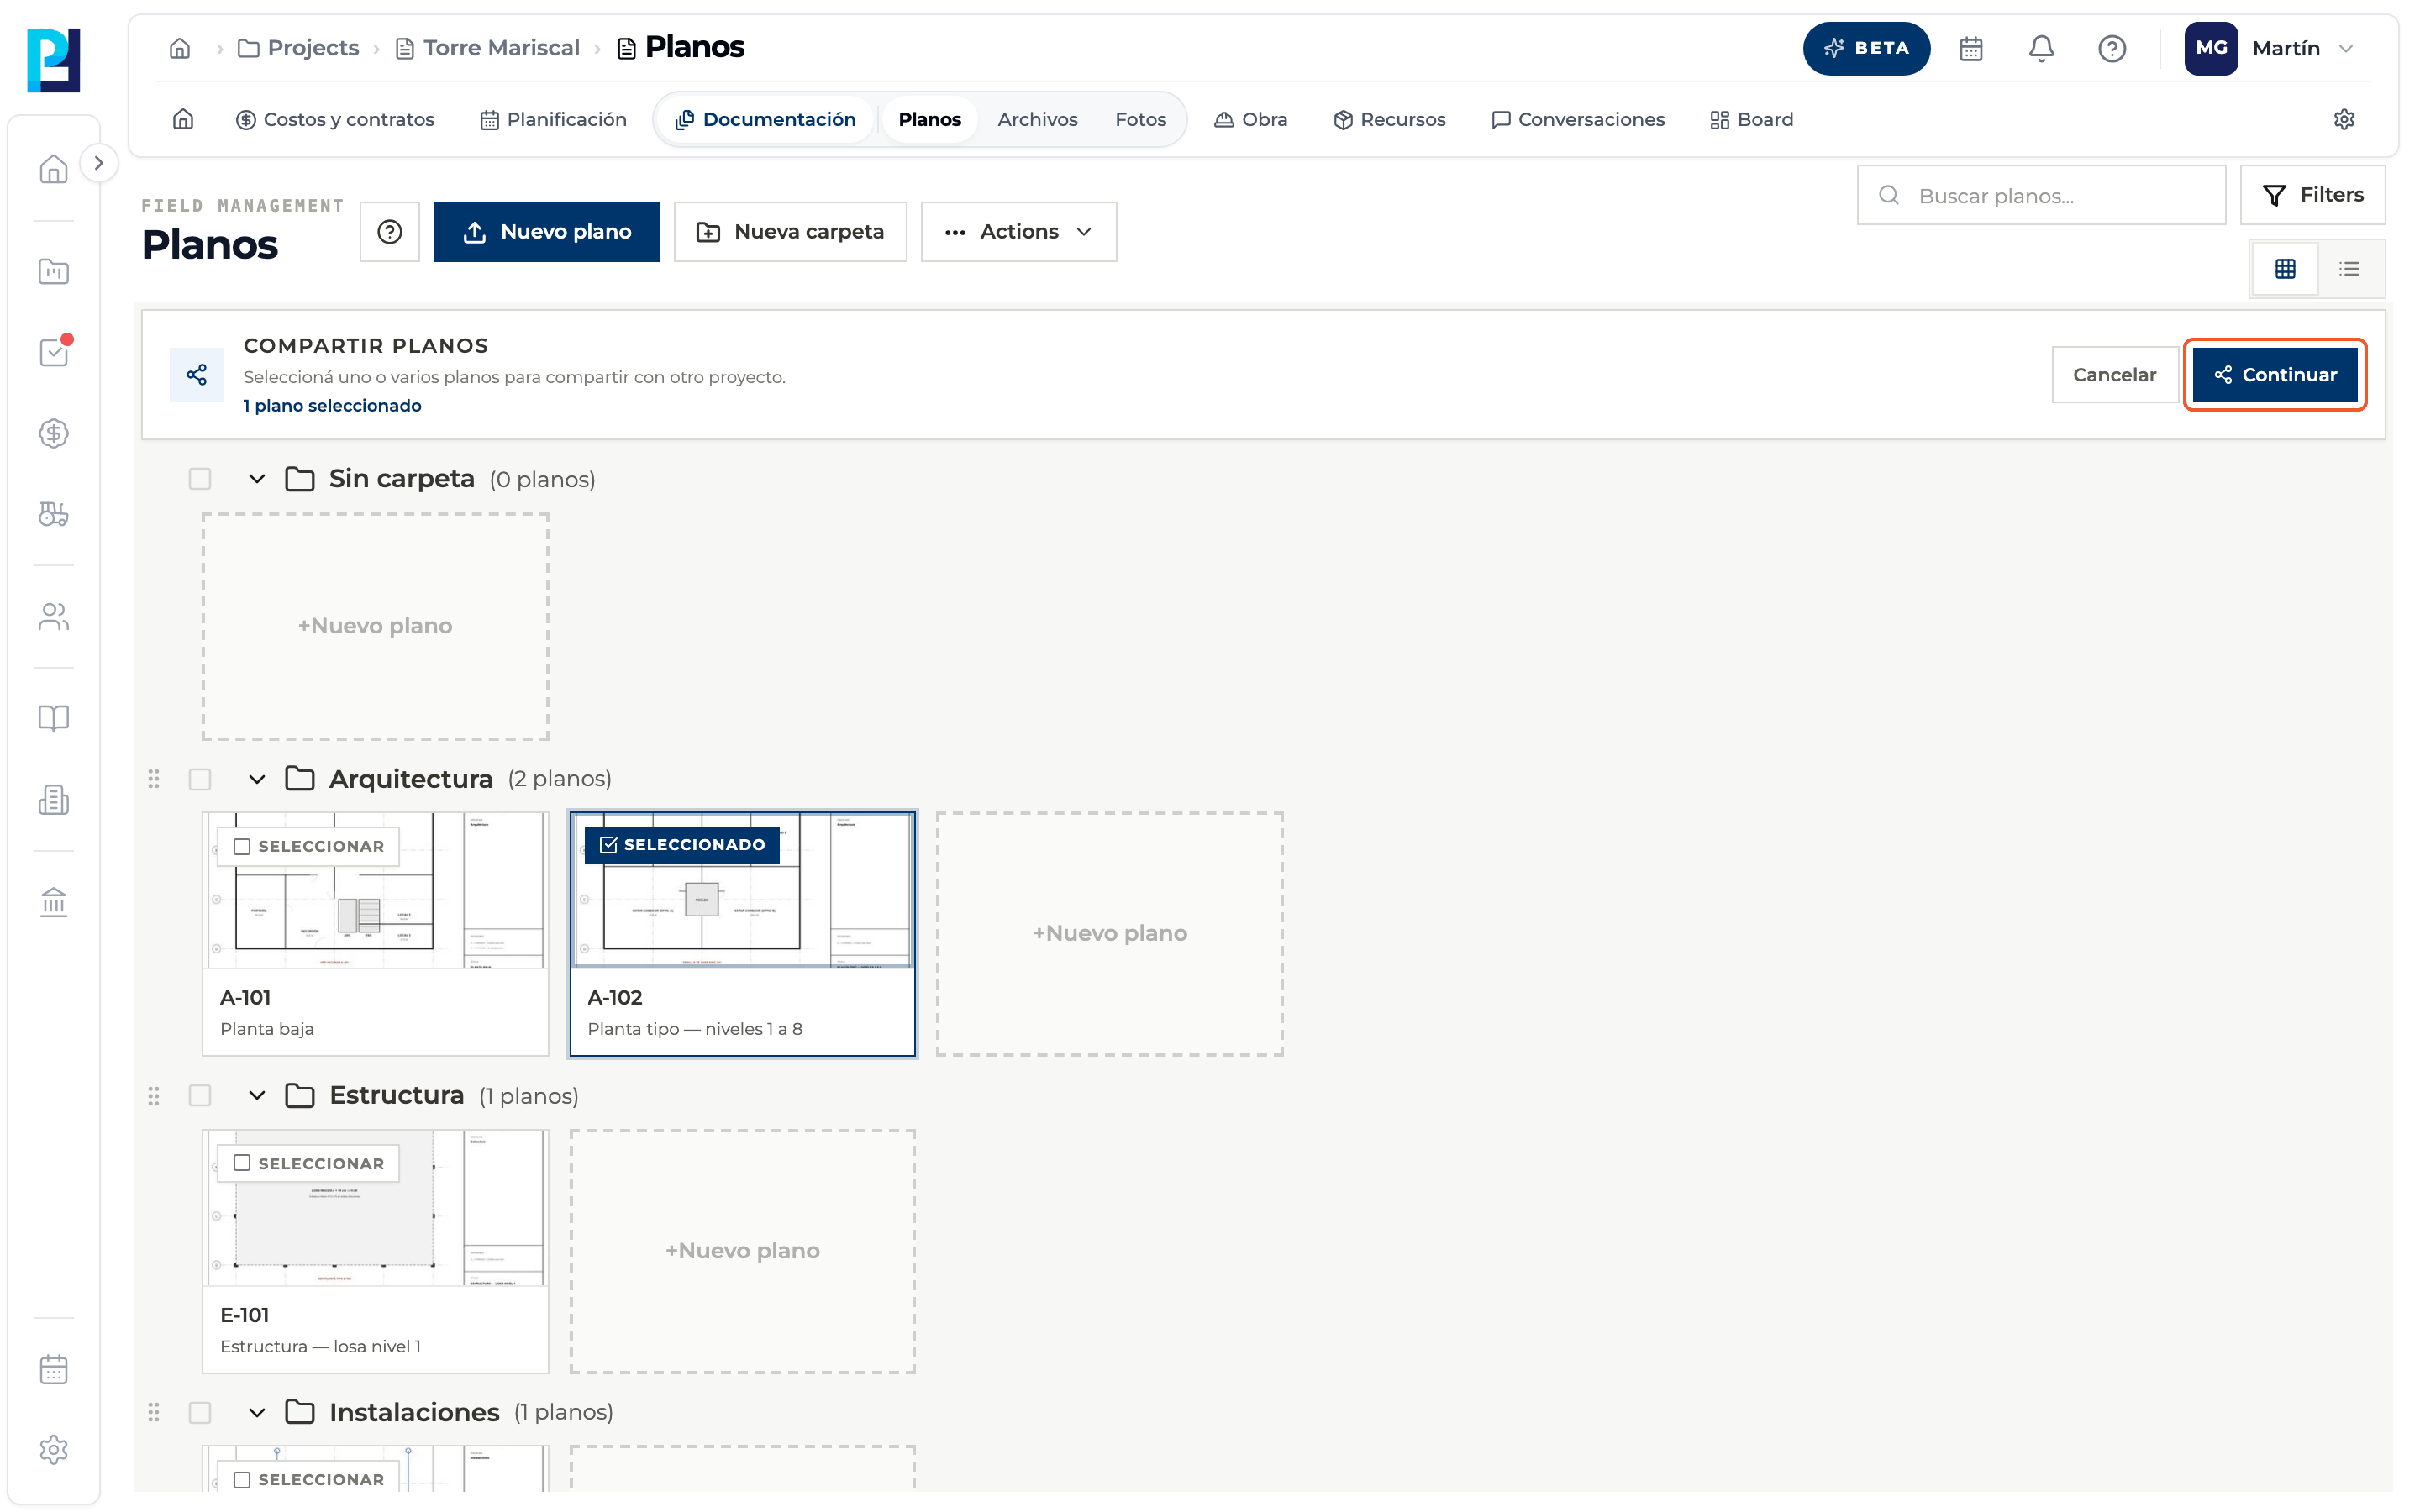Open sidebar people icon
Screen dimensions: 2420x1512
[x=54, y=617]
